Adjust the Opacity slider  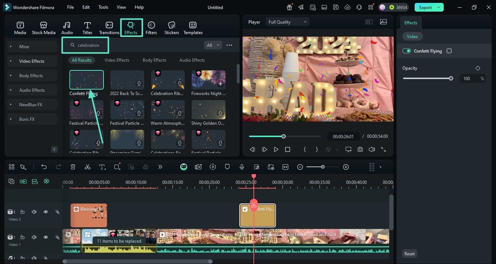pos(427,78)
